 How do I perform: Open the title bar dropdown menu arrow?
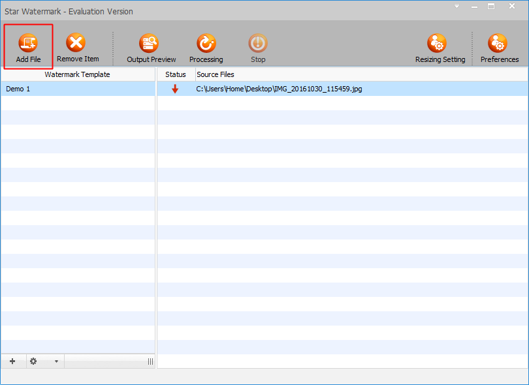pyautogui.click(x=457, y=6)
